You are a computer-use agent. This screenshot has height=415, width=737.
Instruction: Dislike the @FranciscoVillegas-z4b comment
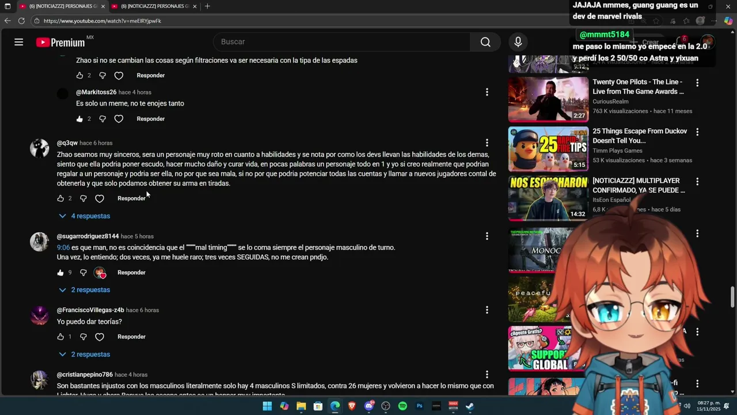(x=83, y=337)
